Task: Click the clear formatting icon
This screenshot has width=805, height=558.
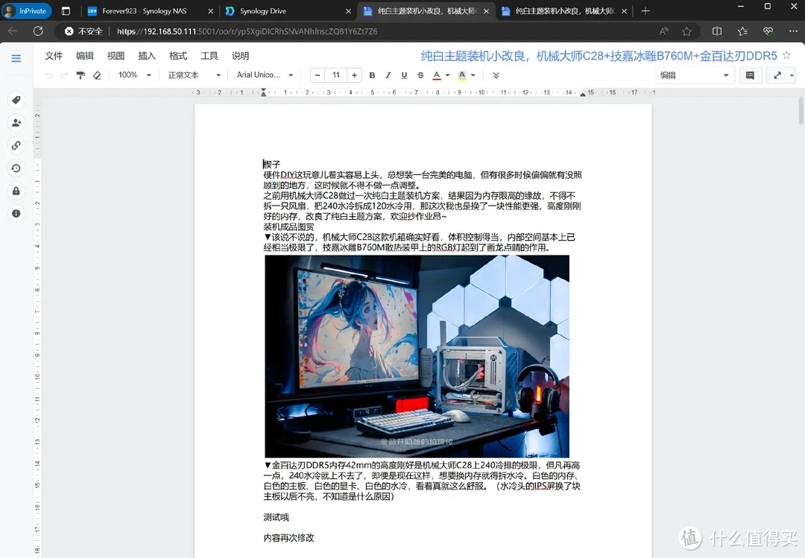Action: tap(97, 74)
